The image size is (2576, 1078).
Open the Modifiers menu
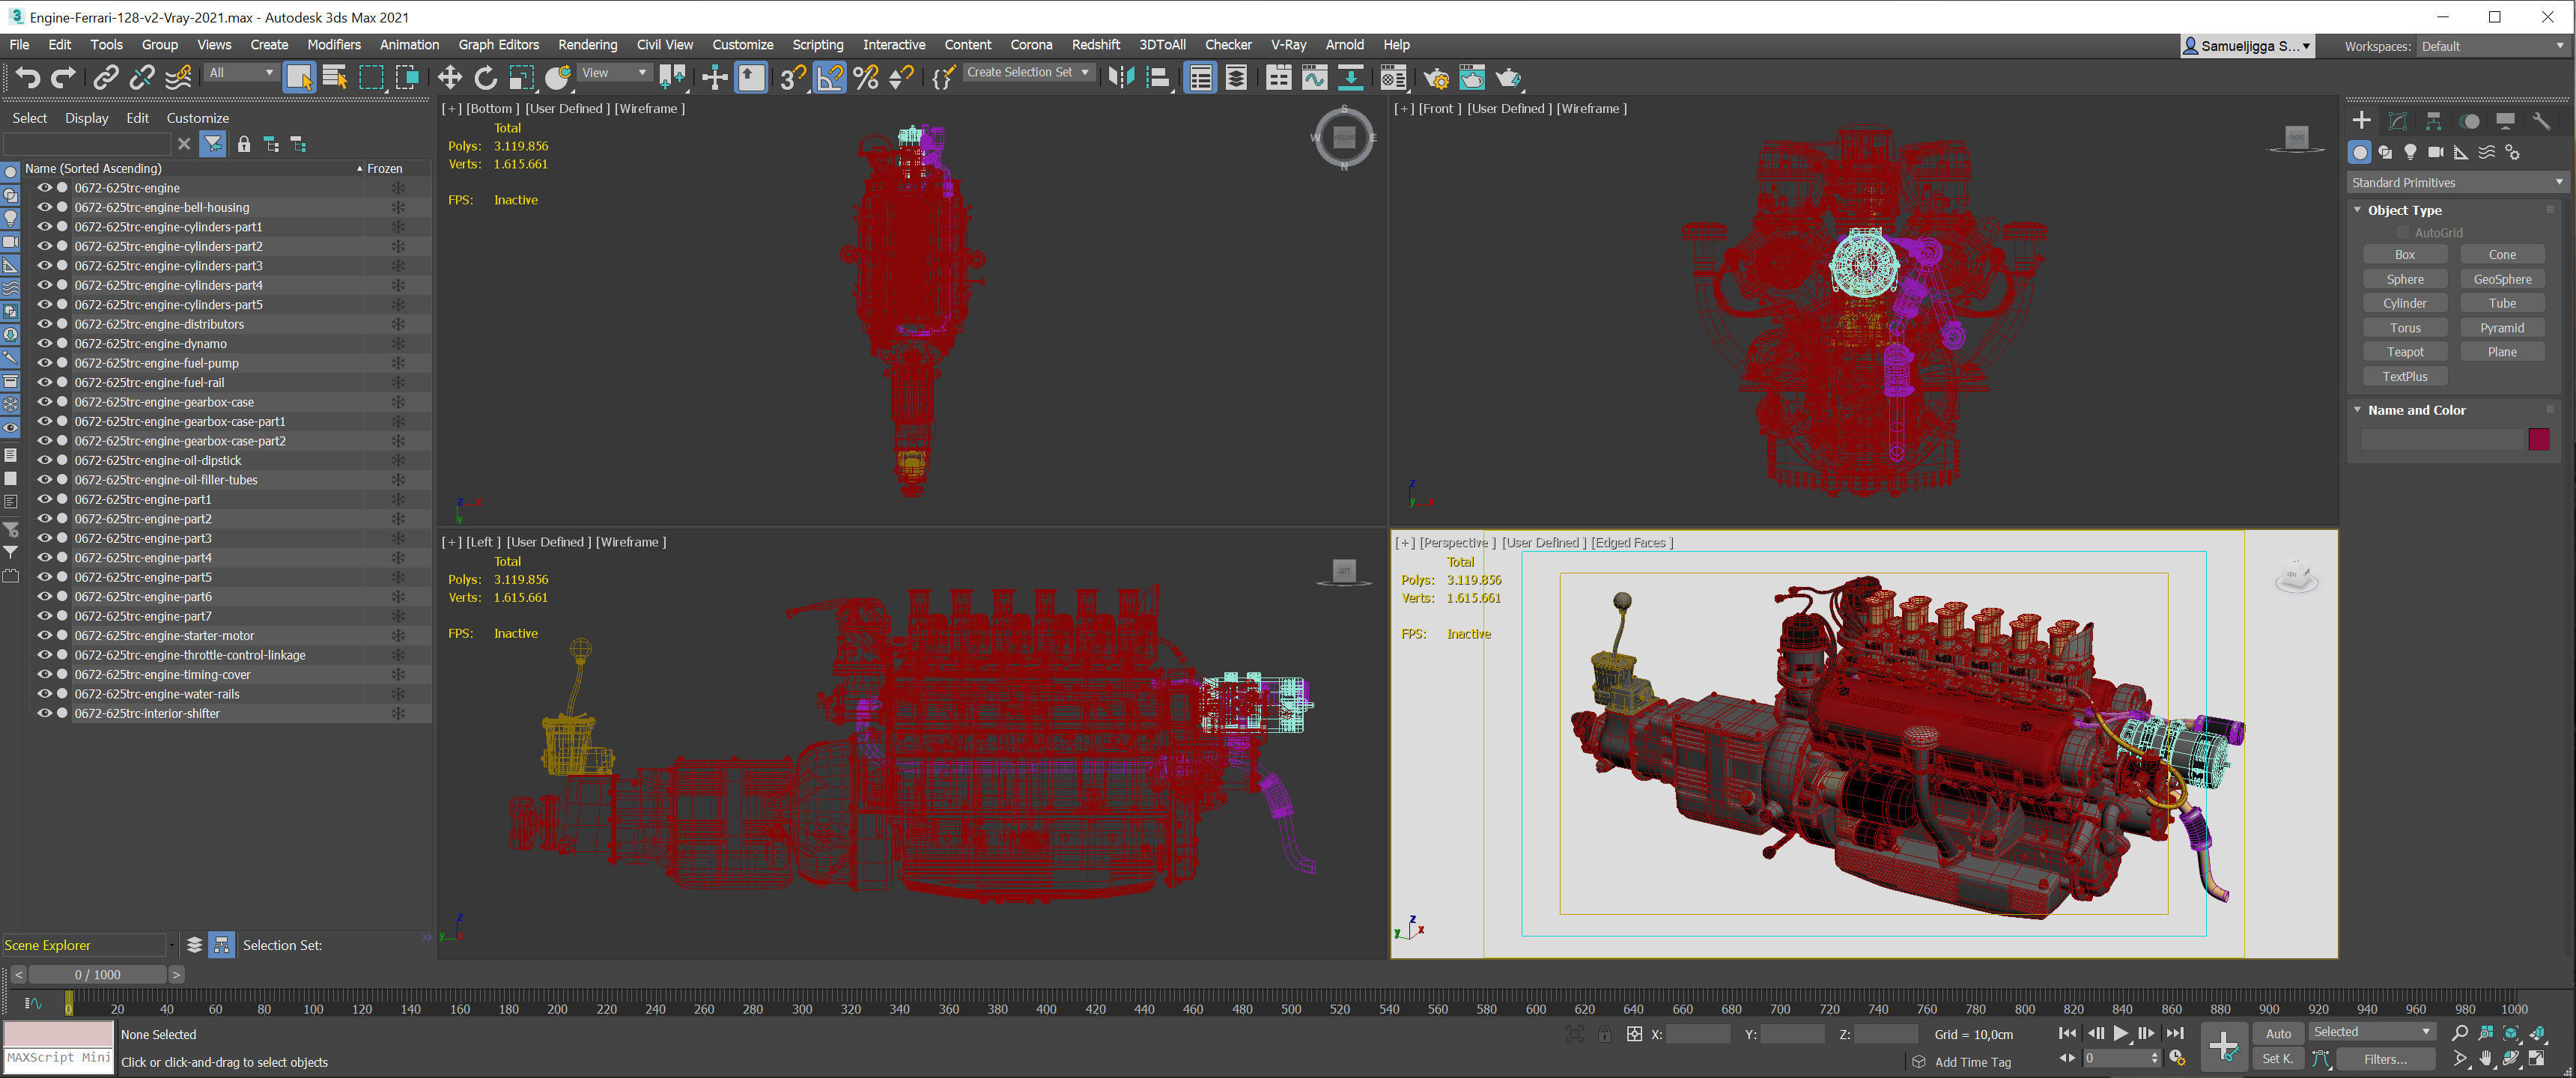click(333, 45)
